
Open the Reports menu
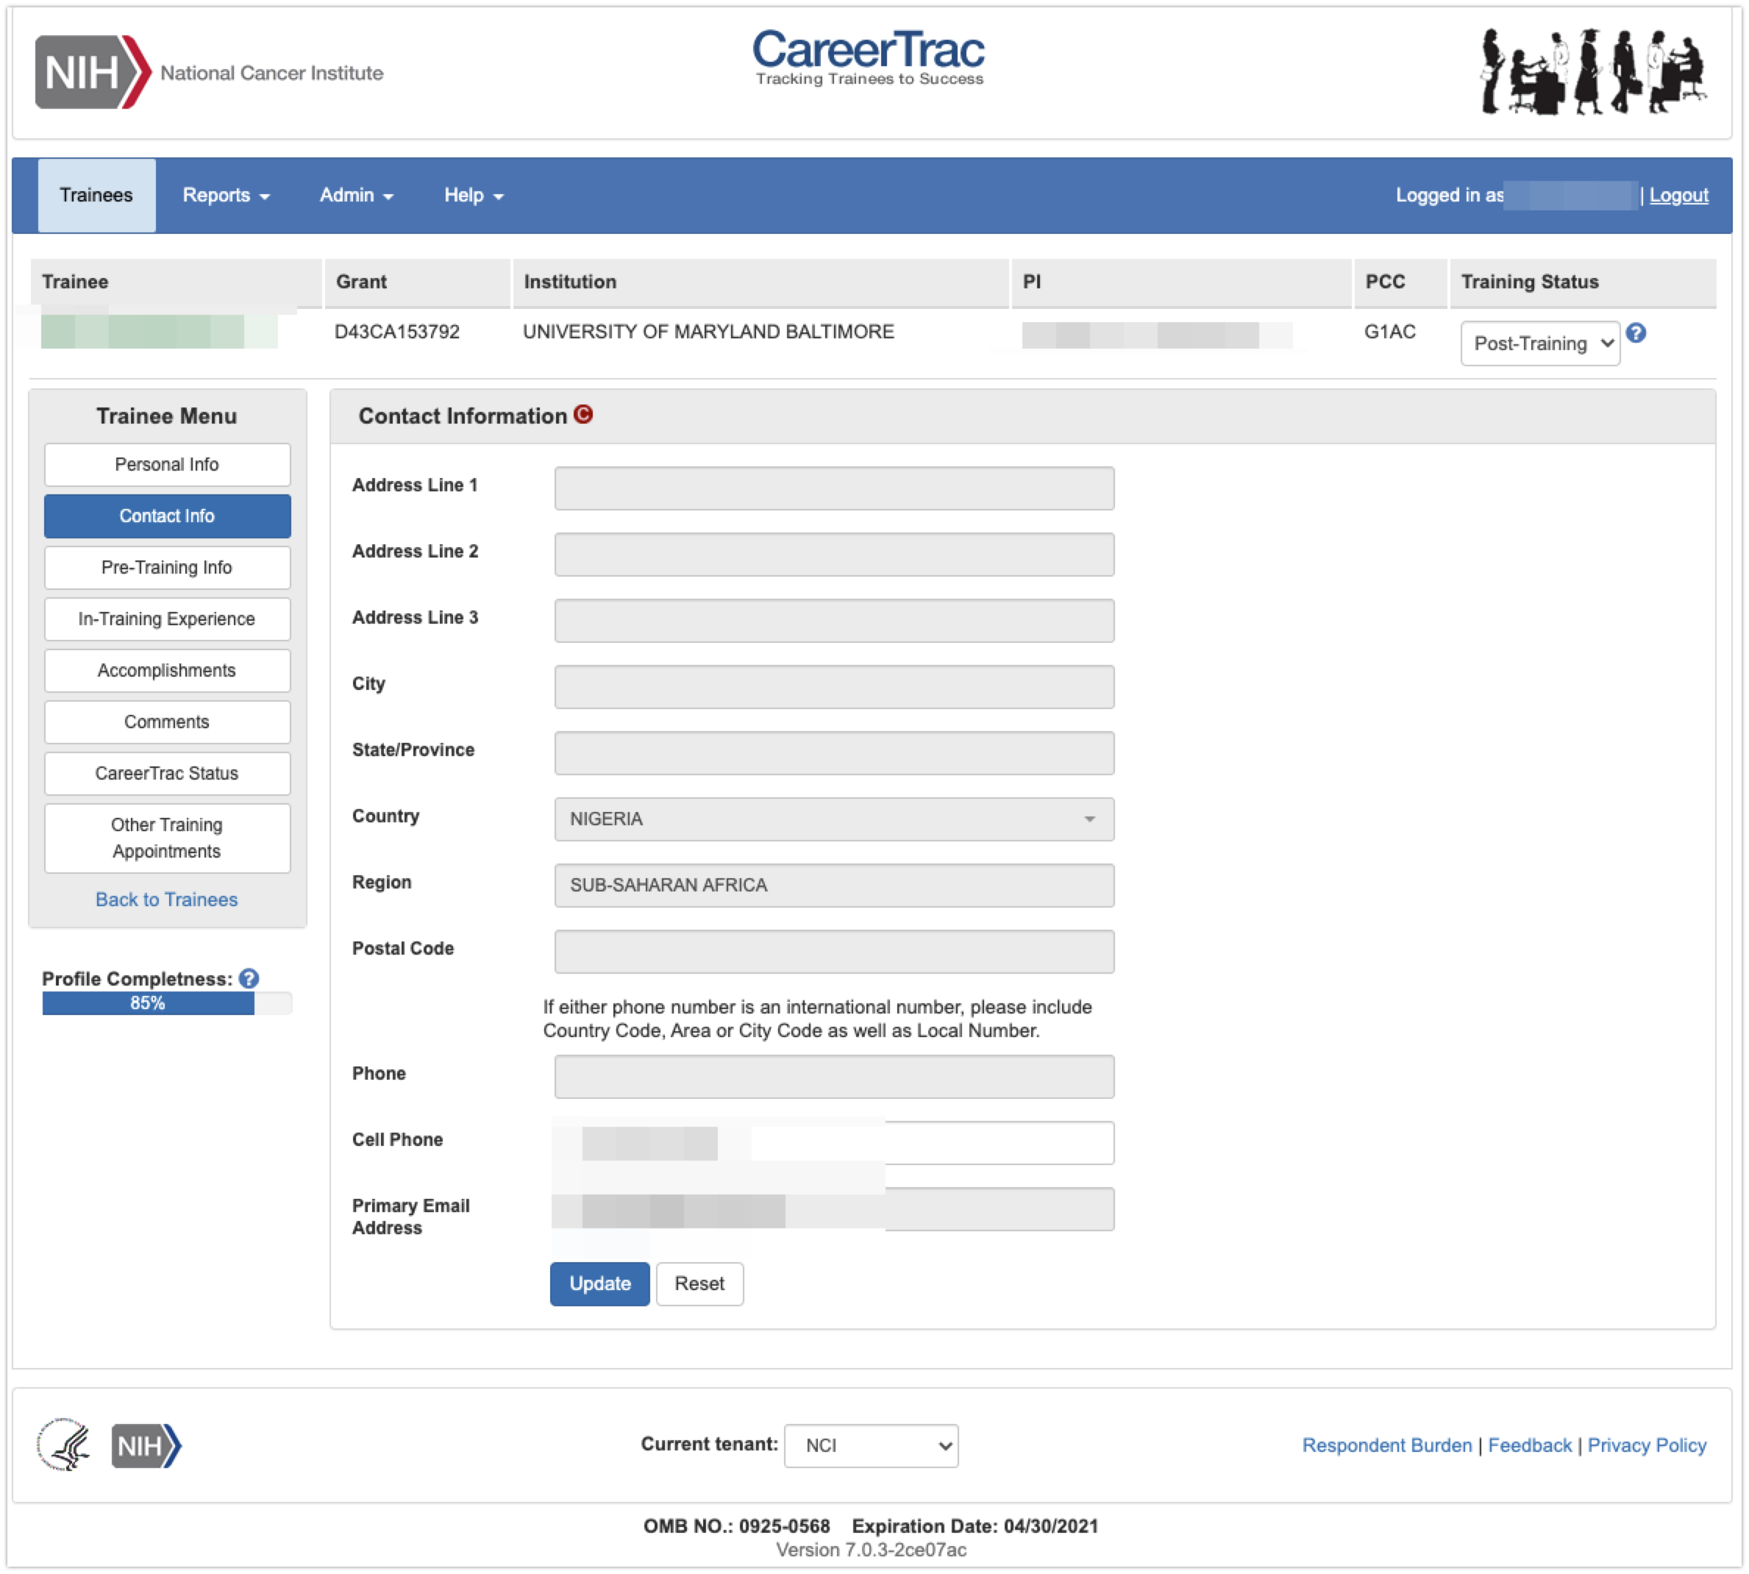point(225,196)
